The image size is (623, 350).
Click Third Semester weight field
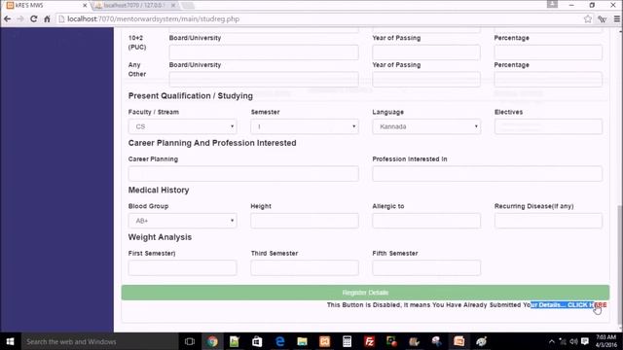[x=305, y=268]
